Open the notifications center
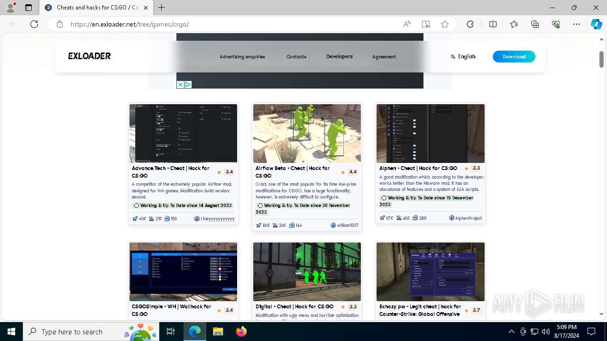The image size is (607, 341). 591,332
